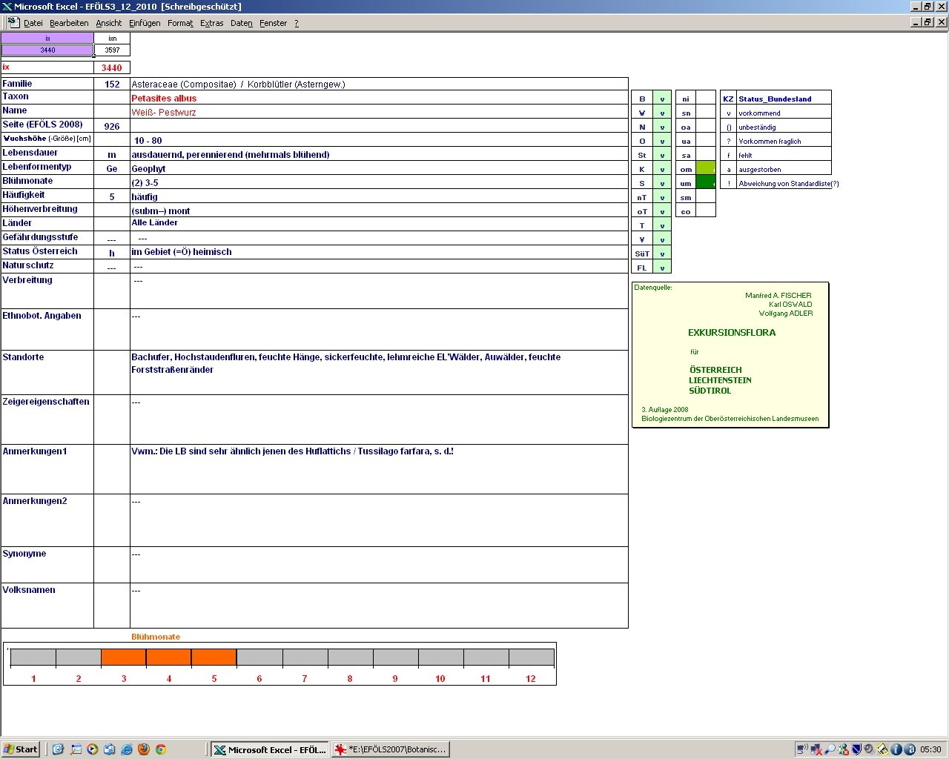Open the Extras menu
949x759 pixels.
click(212, 23)
